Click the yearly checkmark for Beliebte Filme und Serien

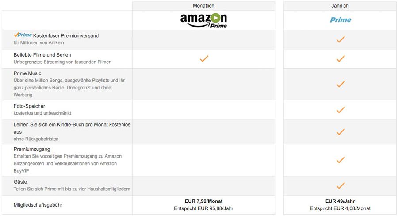point(341,59)
